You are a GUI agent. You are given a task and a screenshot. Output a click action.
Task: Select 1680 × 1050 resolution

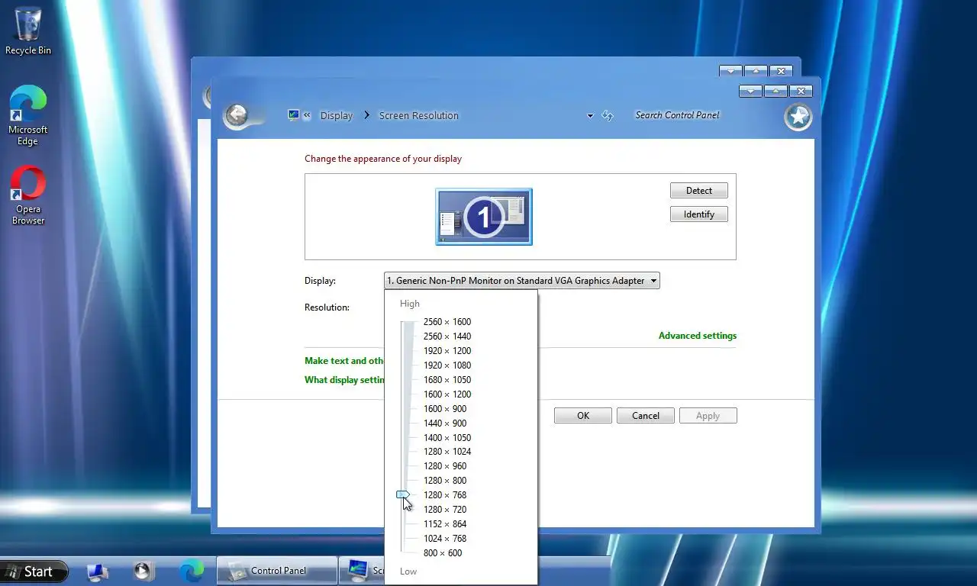pos(447,380)
